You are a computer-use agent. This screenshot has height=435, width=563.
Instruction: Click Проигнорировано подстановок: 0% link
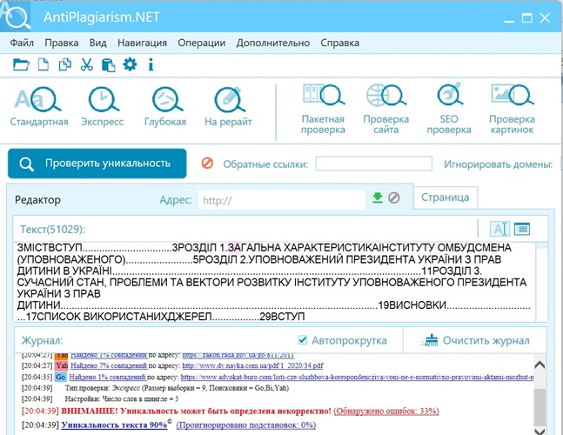click(x=246, y=425)
